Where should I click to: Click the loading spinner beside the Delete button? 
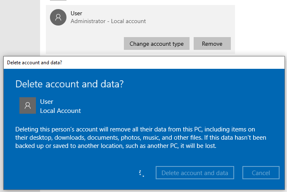(141, 173)
